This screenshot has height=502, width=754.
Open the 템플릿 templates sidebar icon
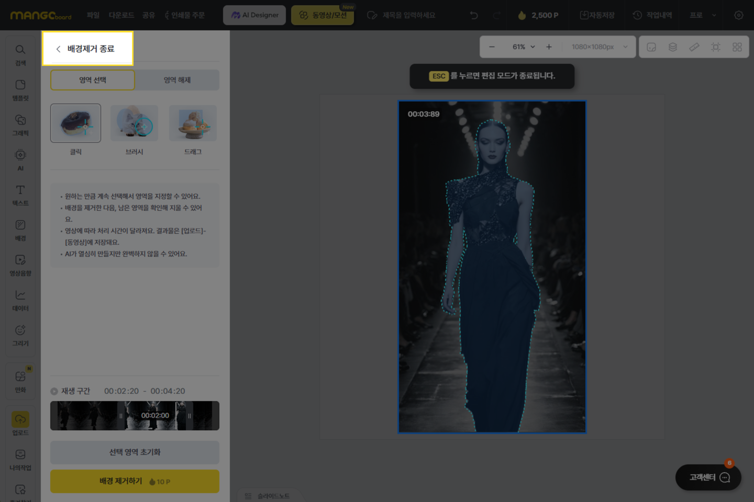coord(20,90)
